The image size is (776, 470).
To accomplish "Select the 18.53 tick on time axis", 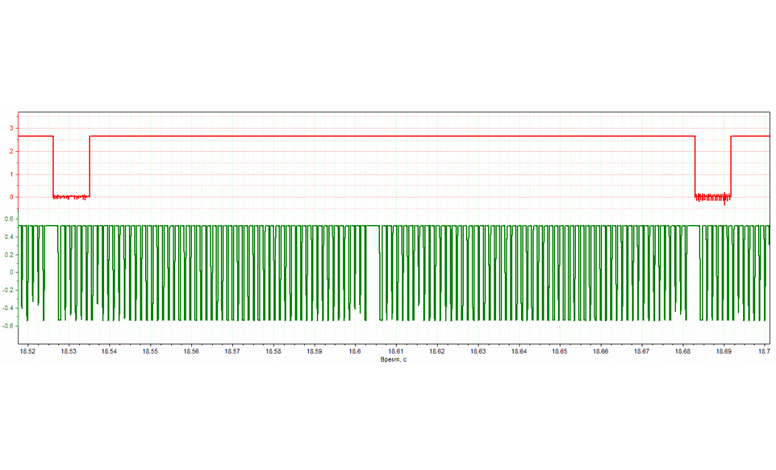I will (x=68, y=351).
